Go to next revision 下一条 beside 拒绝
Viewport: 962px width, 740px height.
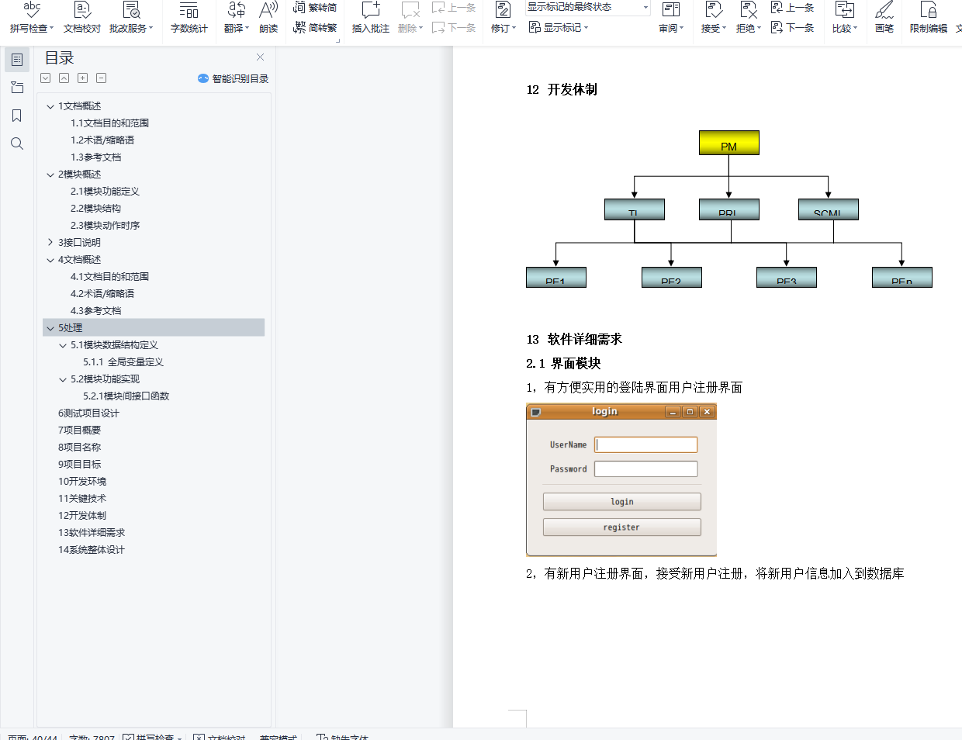point(792,27)
